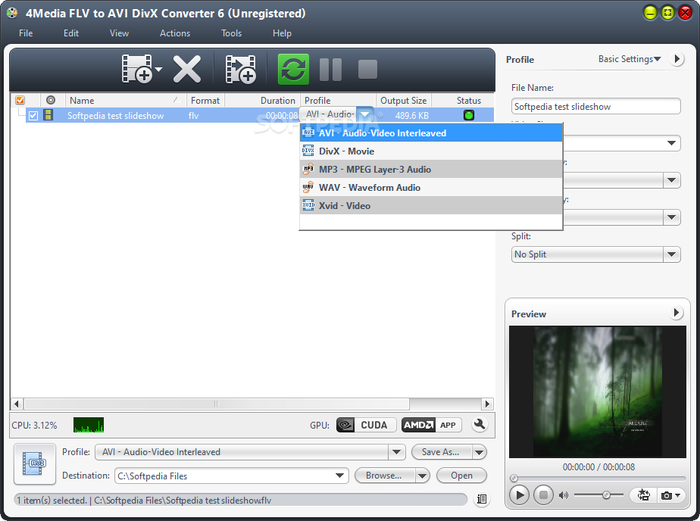Click the film strip icon of file row
Viewport: 700px width, 521px height.
(x=48, y=115)
